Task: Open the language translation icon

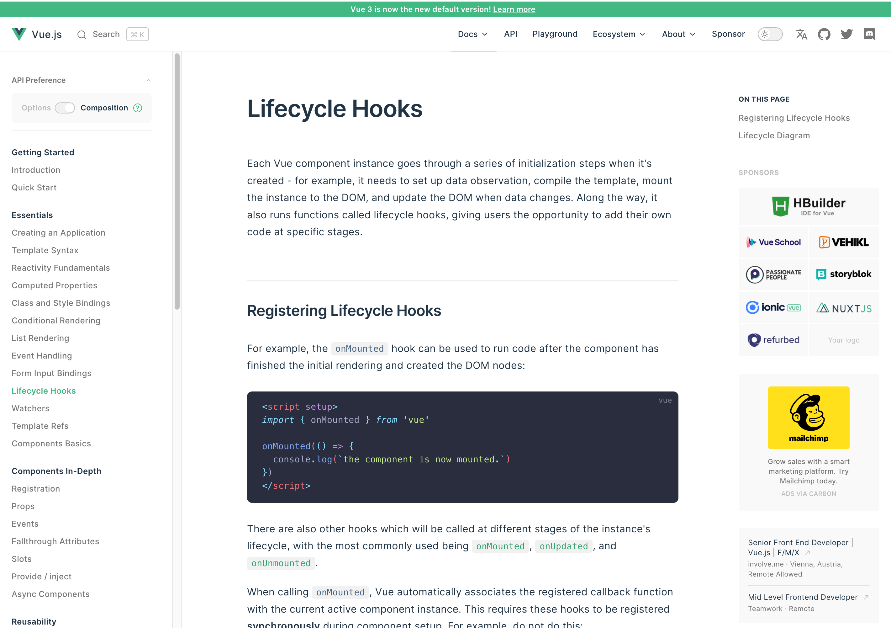Action: (801, 34)
